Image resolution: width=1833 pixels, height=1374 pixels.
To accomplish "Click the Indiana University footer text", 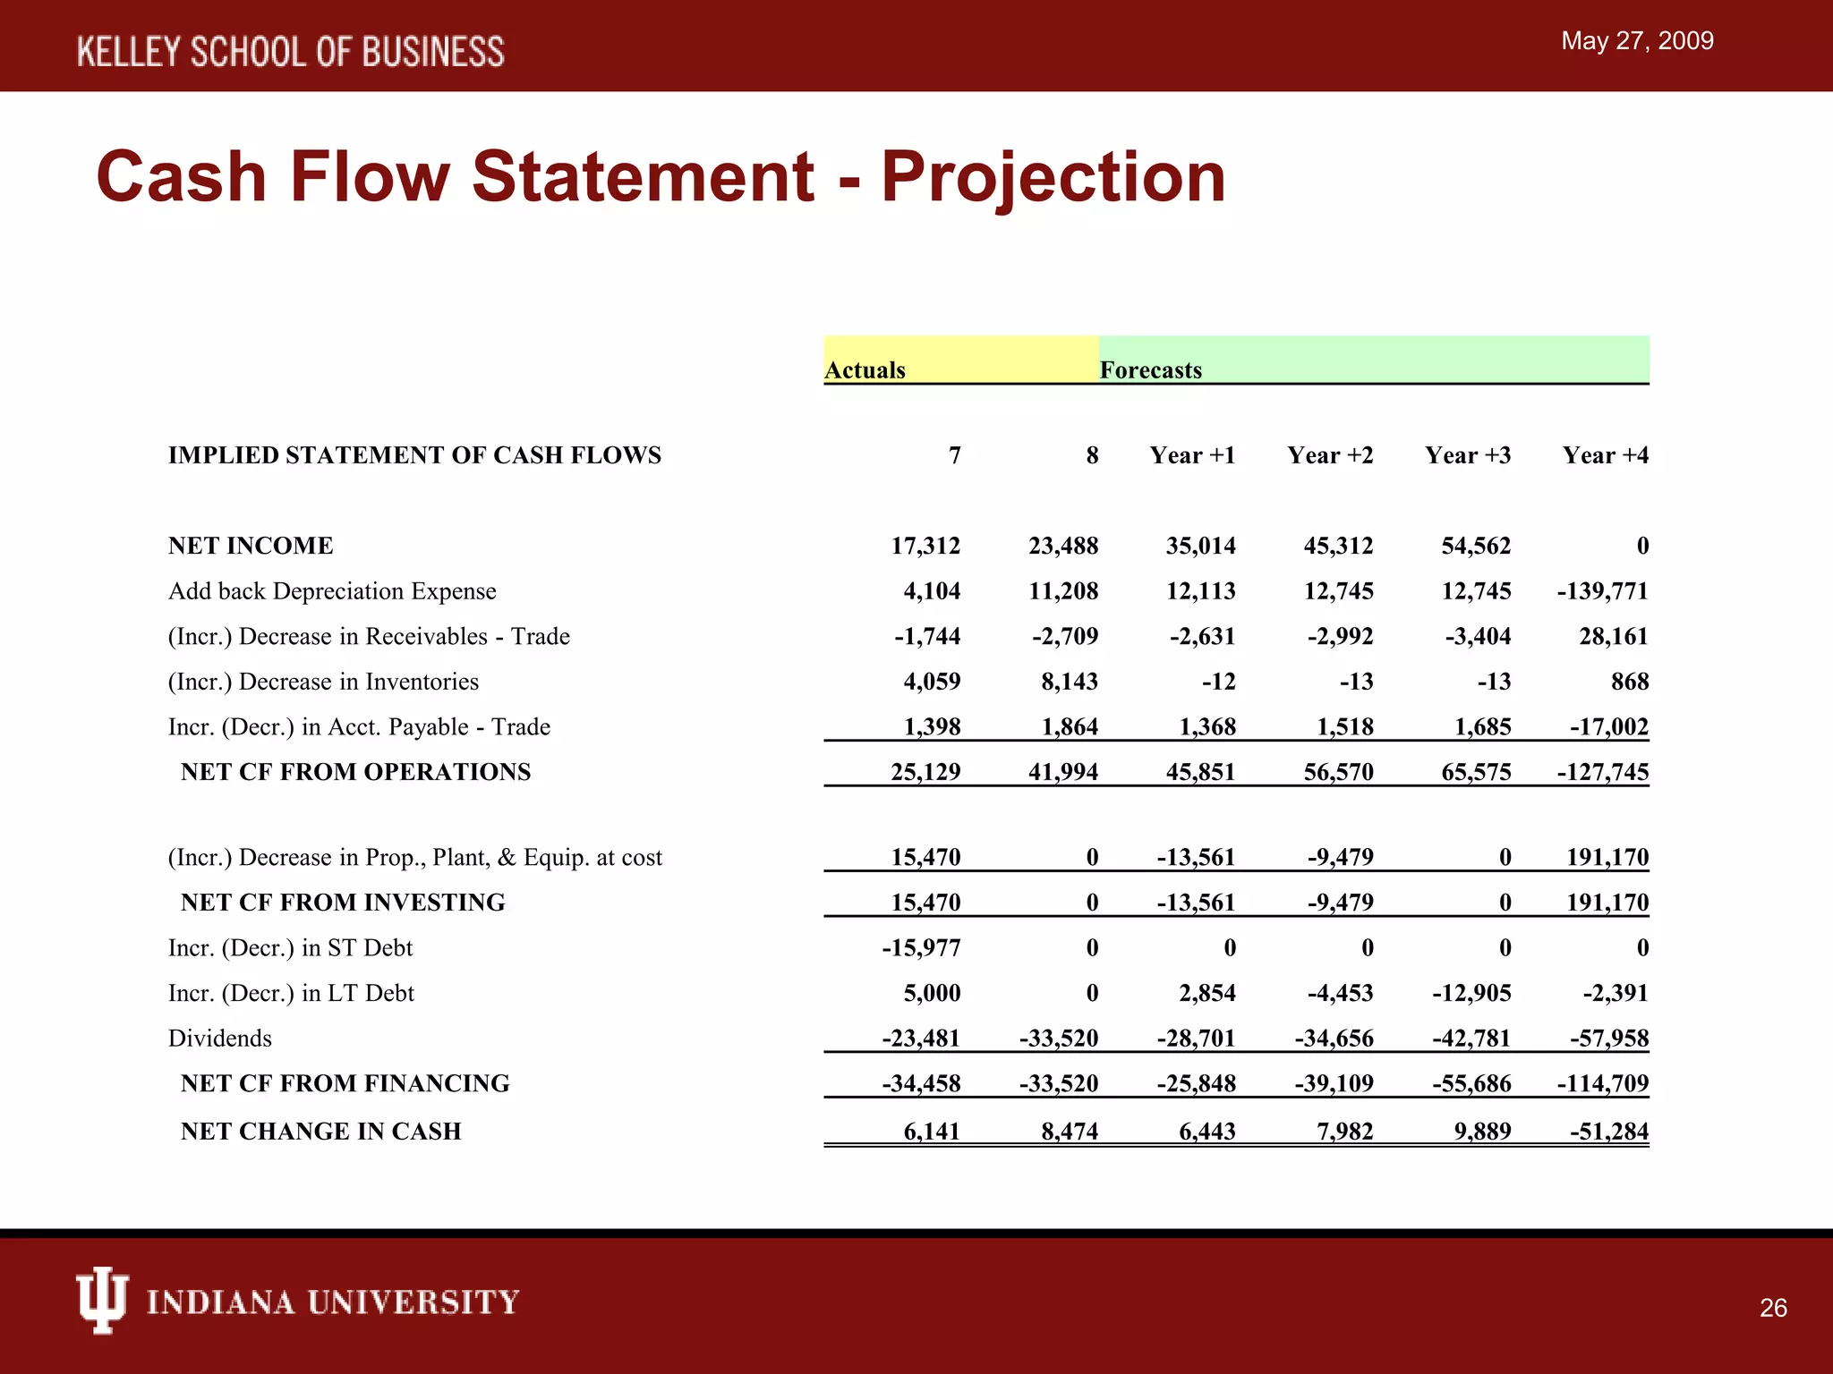I will (x=333, y=1302).
